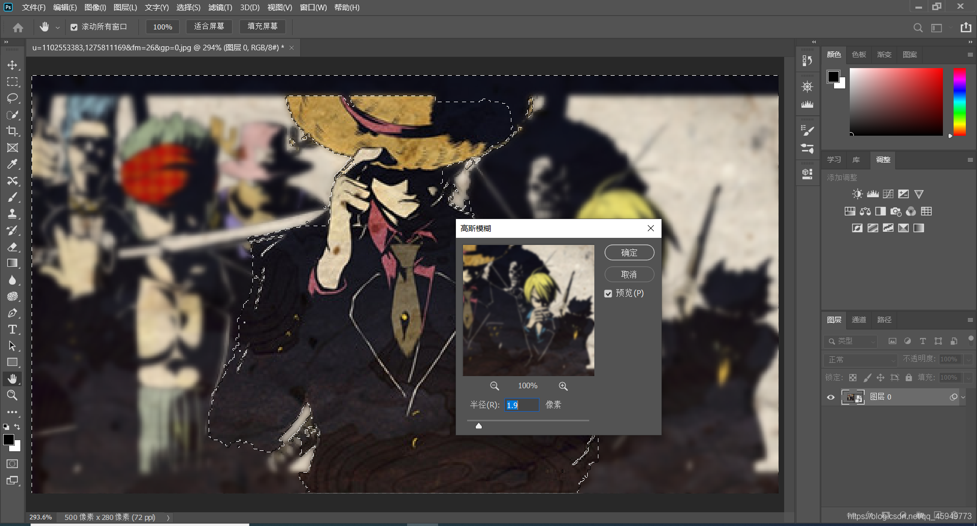This screenshot has width=977, height=526.
Task: Hide layer 图层 0 with eye icon
Action: 831,397
